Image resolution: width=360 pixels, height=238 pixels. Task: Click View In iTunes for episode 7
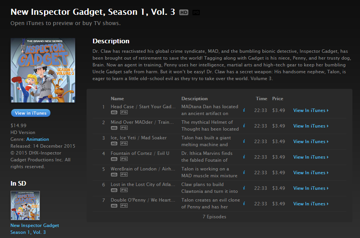click(311, 204)
